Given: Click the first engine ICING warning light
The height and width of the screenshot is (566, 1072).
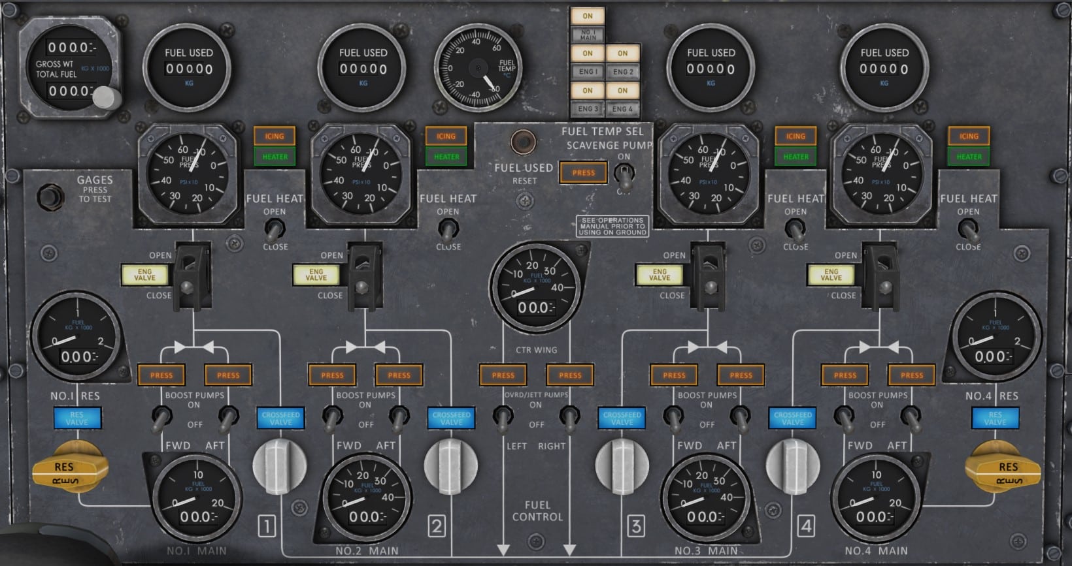Looking at the screenshot, I should [x=275, y=136].
